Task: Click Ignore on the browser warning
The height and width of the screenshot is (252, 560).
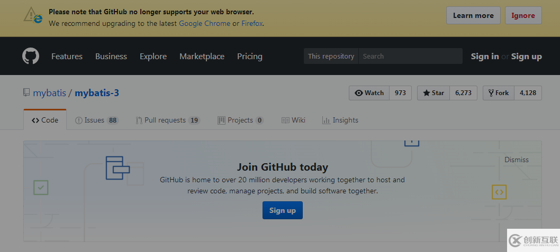Action: tap(523, 15)
